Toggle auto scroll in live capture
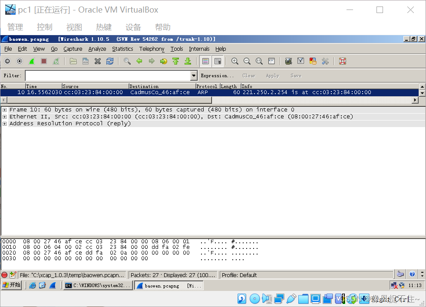Screen dimensions: 426x307 click(x=218, y=61)
